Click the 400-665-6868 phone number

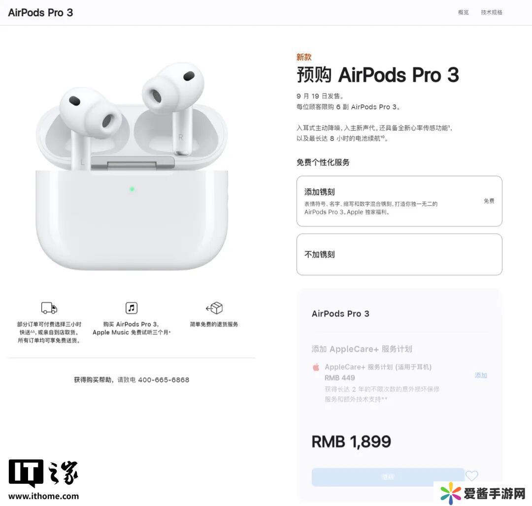pyautogui.click(x=164, y=380)
